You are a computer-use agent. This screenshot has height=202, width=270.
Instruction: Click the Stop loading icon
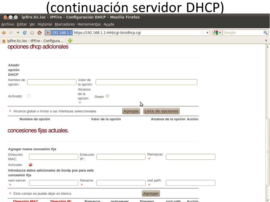32,33
